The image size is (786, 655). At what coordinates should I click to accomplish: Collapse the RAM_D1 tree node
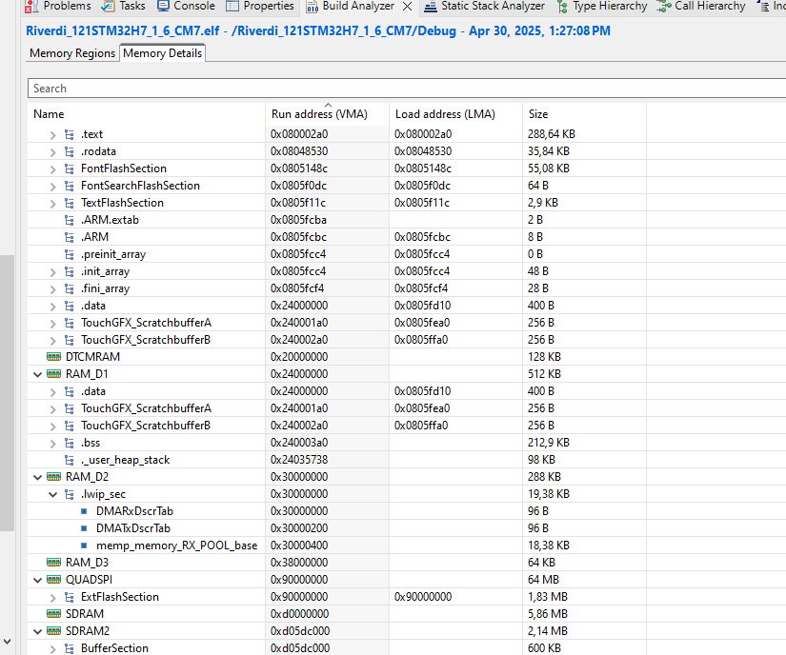(x=36, y=373)
